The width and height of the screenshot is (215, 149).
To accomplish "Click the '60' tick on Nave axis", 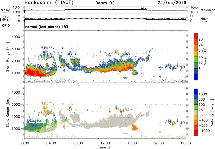I will [x=192, y=16].
